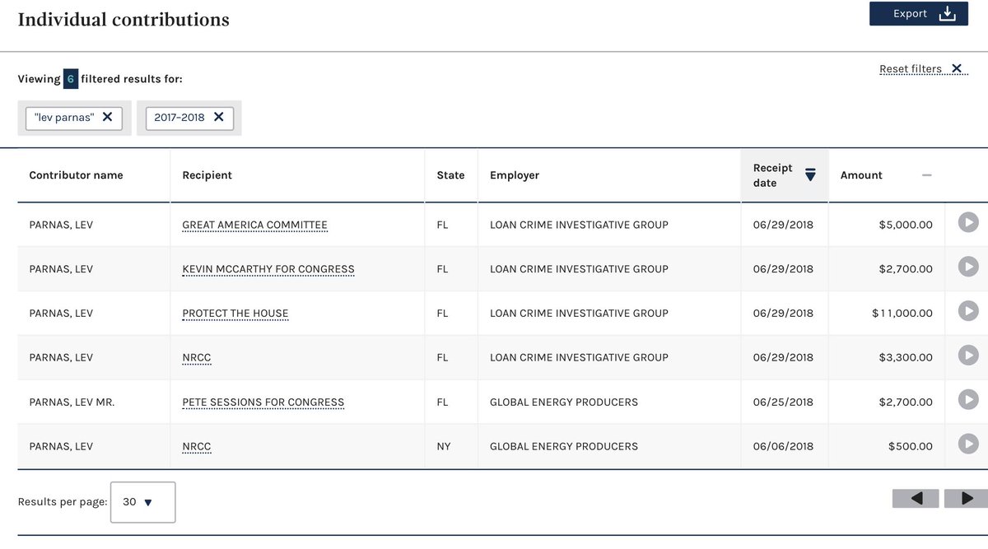Open NRCC link dated 06/29/2018

pyautogui.click(x=197, y=358)
